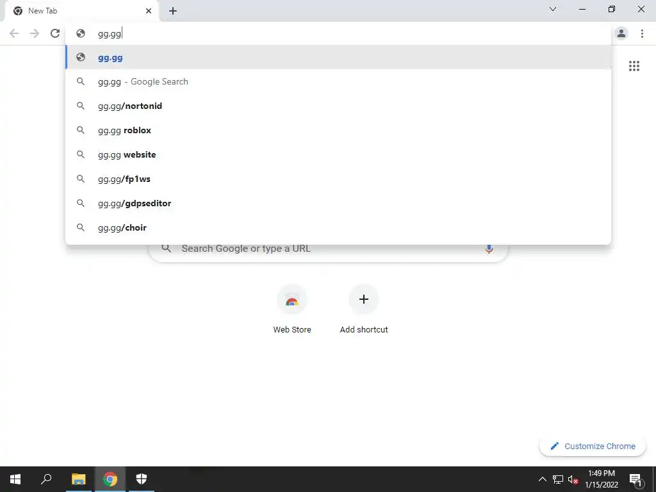Viewport: 656px width, 492px height.
Task: Click in the address bar showing gg.gg
Action: (x=338, y=33)
